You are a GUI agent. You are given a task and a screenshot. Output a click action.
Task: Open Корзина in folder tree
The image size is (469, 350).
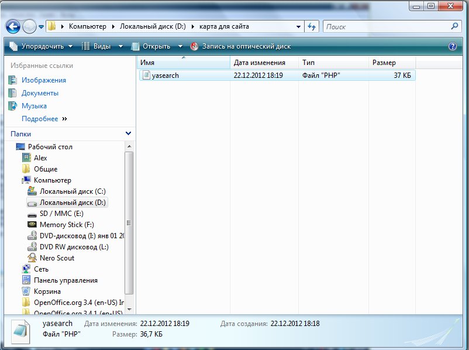[x=47, y=291]
